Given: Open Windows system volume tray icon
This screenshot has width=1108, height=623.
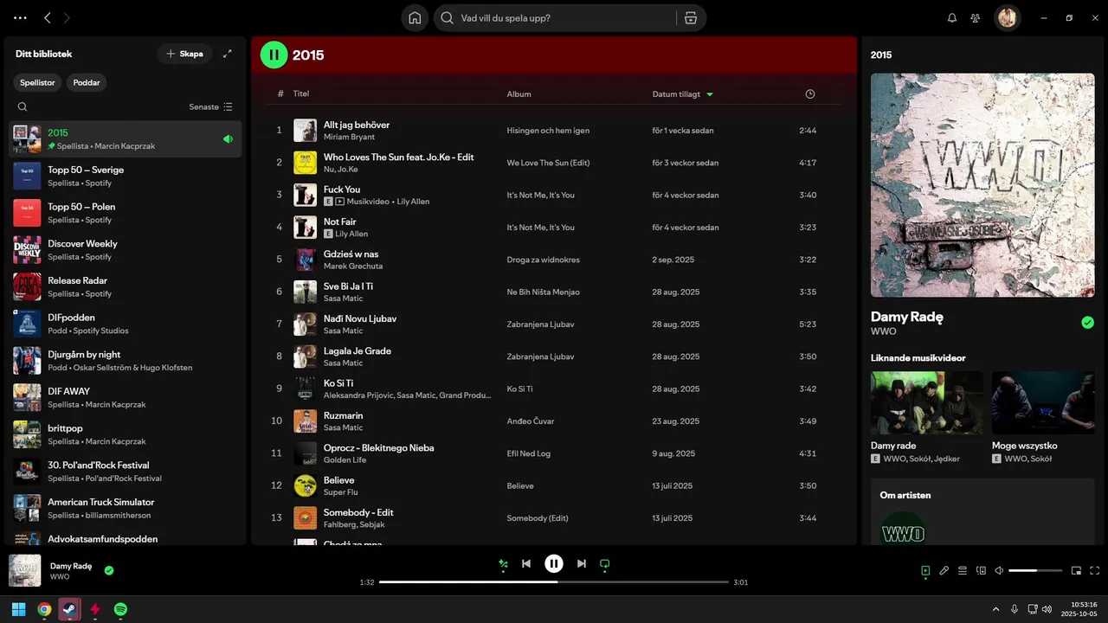Looking at the screenshot, I should point(1047,609).
